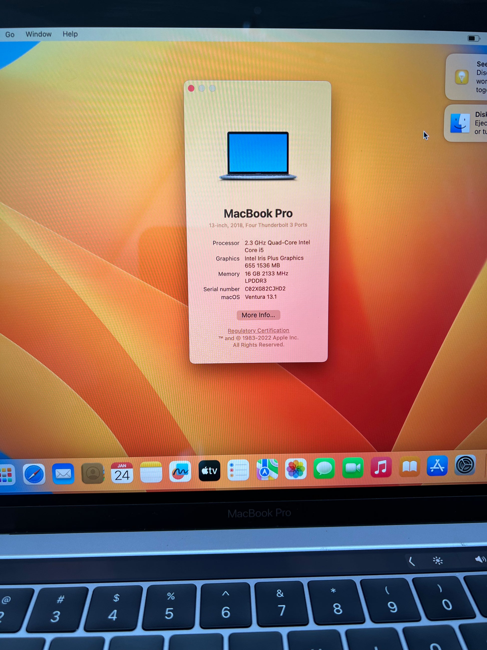
Task: Open System Settings gear icon
Action: (465, 465)
